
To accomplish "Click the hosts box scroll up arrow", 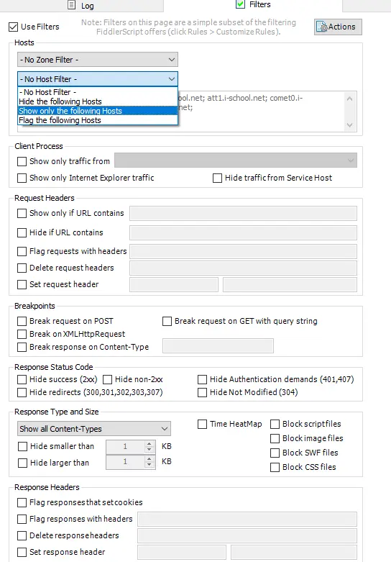I will (350, 98).
